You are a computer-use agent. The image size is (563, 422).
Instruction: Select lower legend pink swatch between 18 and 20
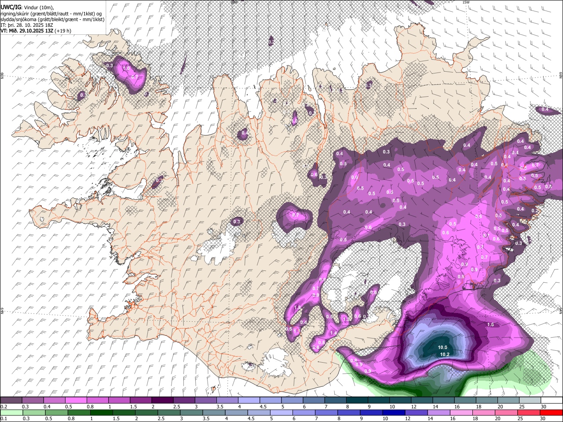483,412
